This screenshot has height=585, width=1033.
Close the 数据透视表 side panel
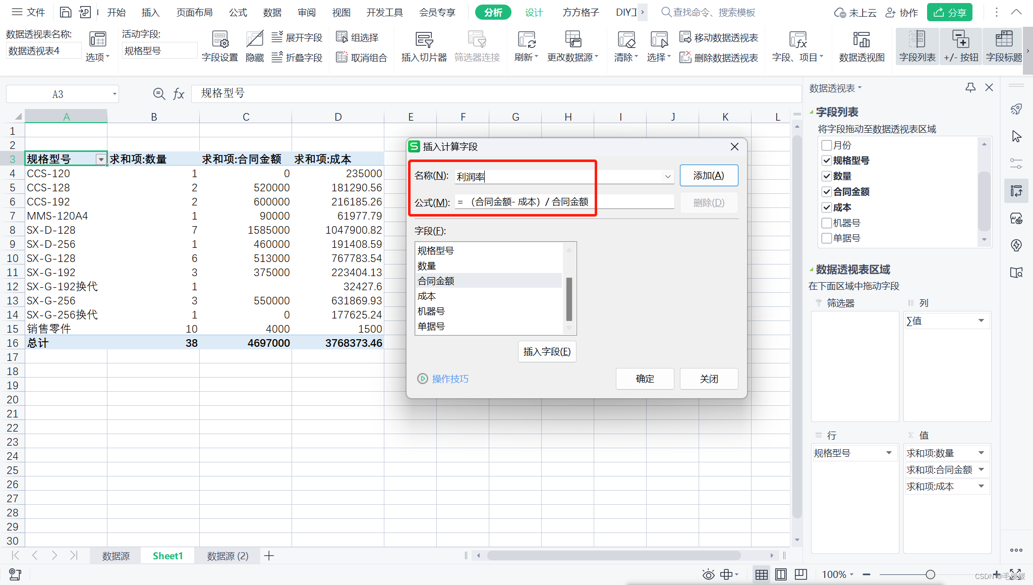989,87
